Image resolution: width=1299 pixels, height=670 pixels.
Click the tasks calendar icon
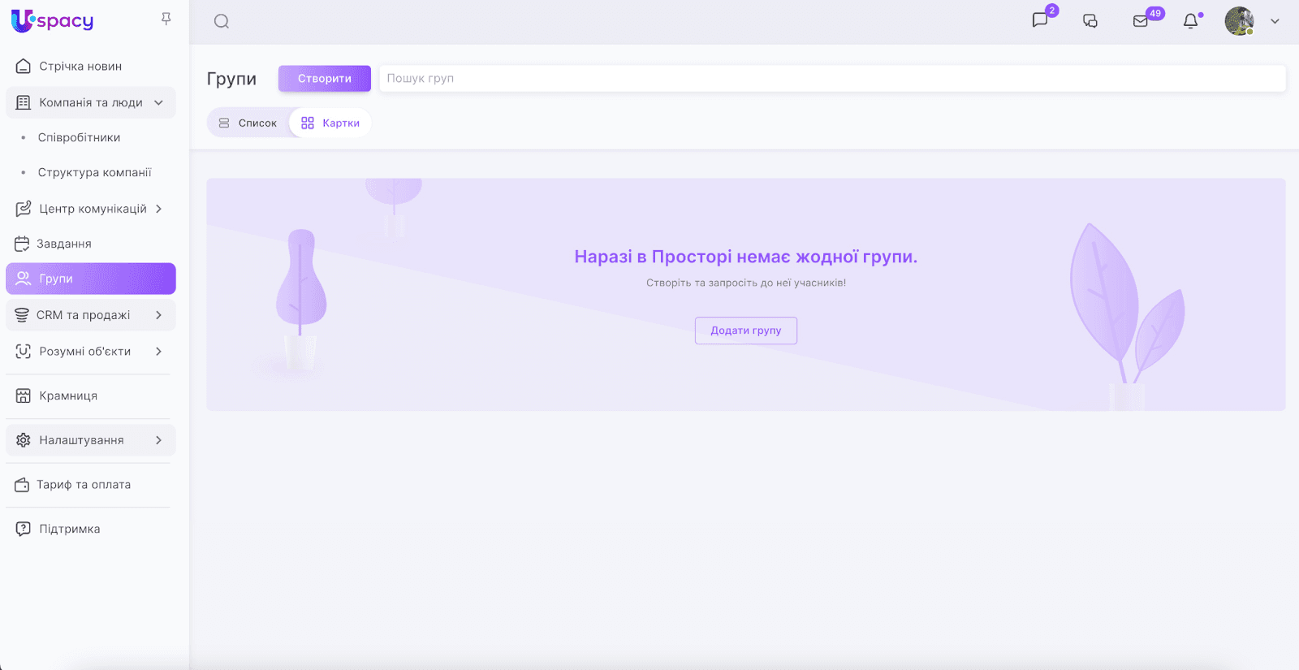pyautogui.click(x=22, y=244)
